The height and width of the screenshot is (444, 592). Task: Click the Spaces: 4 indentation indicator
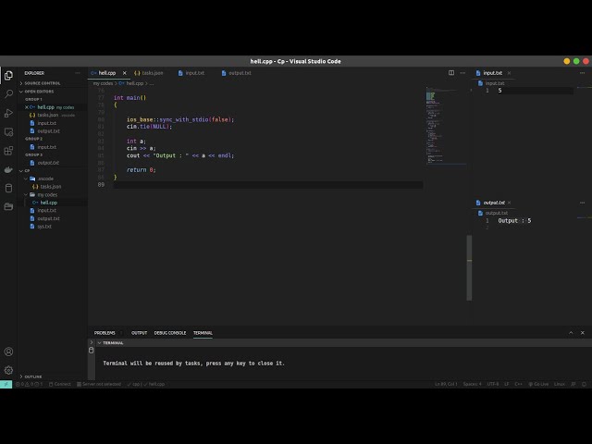coord(473,384)
